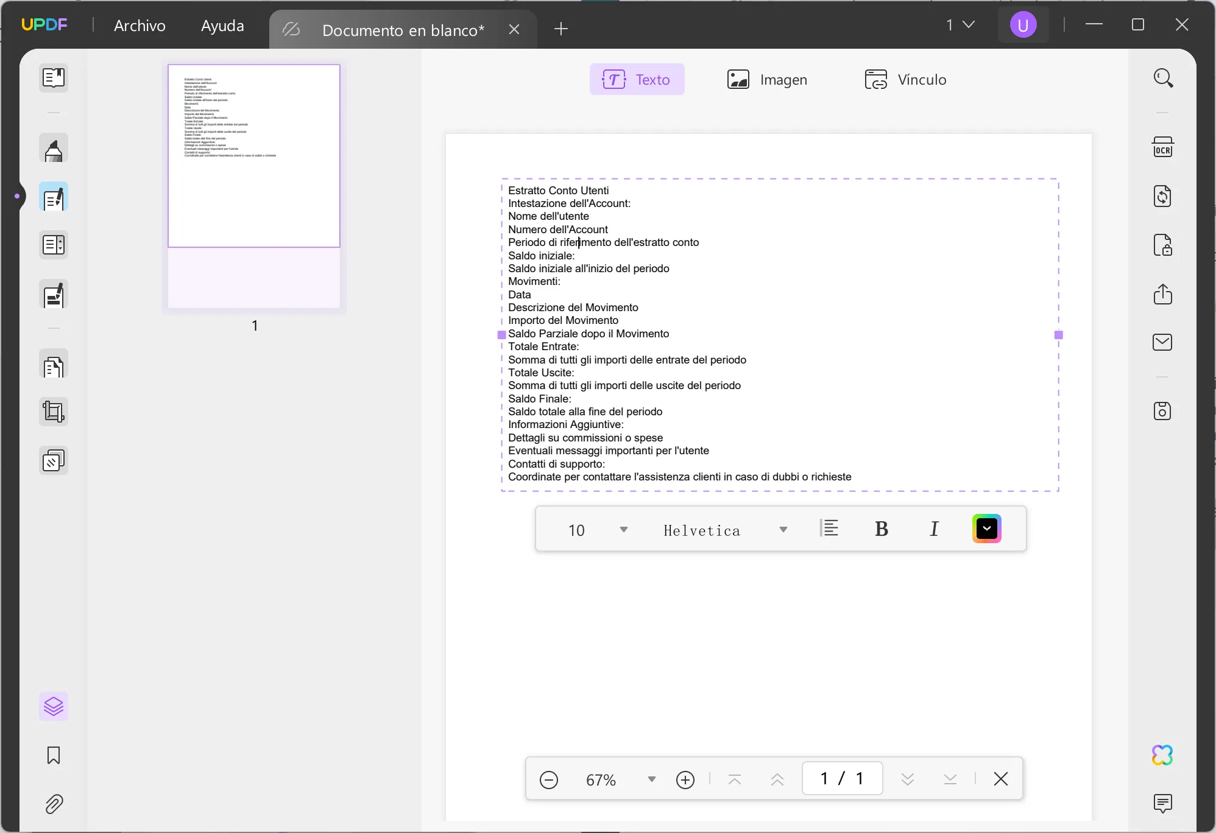Add a new tab with plus button
This screenshot has width=1216, height=833.
561,29
